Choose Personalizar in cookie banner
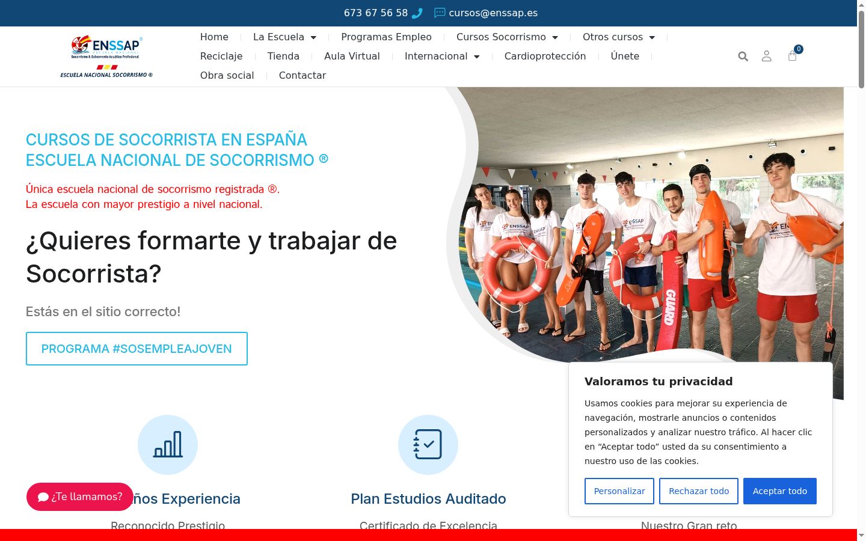 pos(619,491)
